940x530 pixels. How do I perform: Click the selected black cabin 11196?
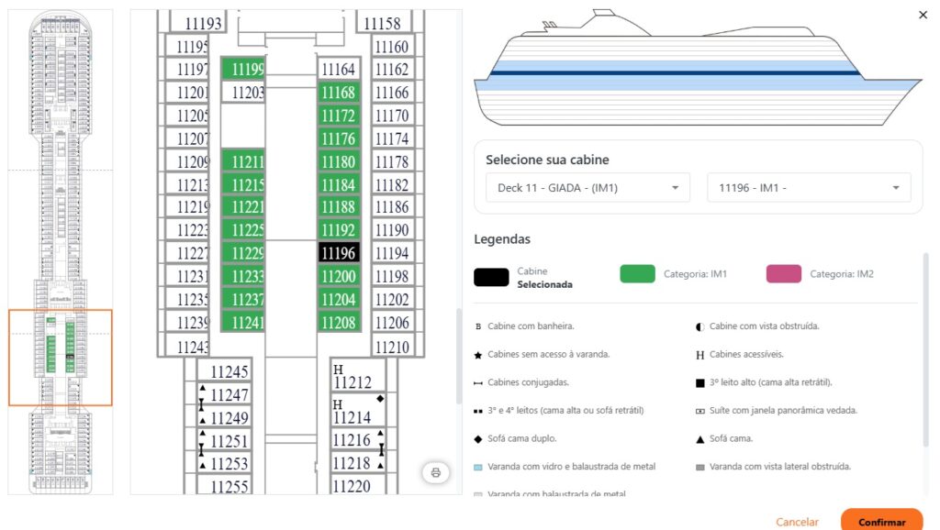(338, 253)
